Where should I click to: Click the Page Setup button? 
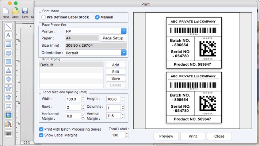[113, 38]
